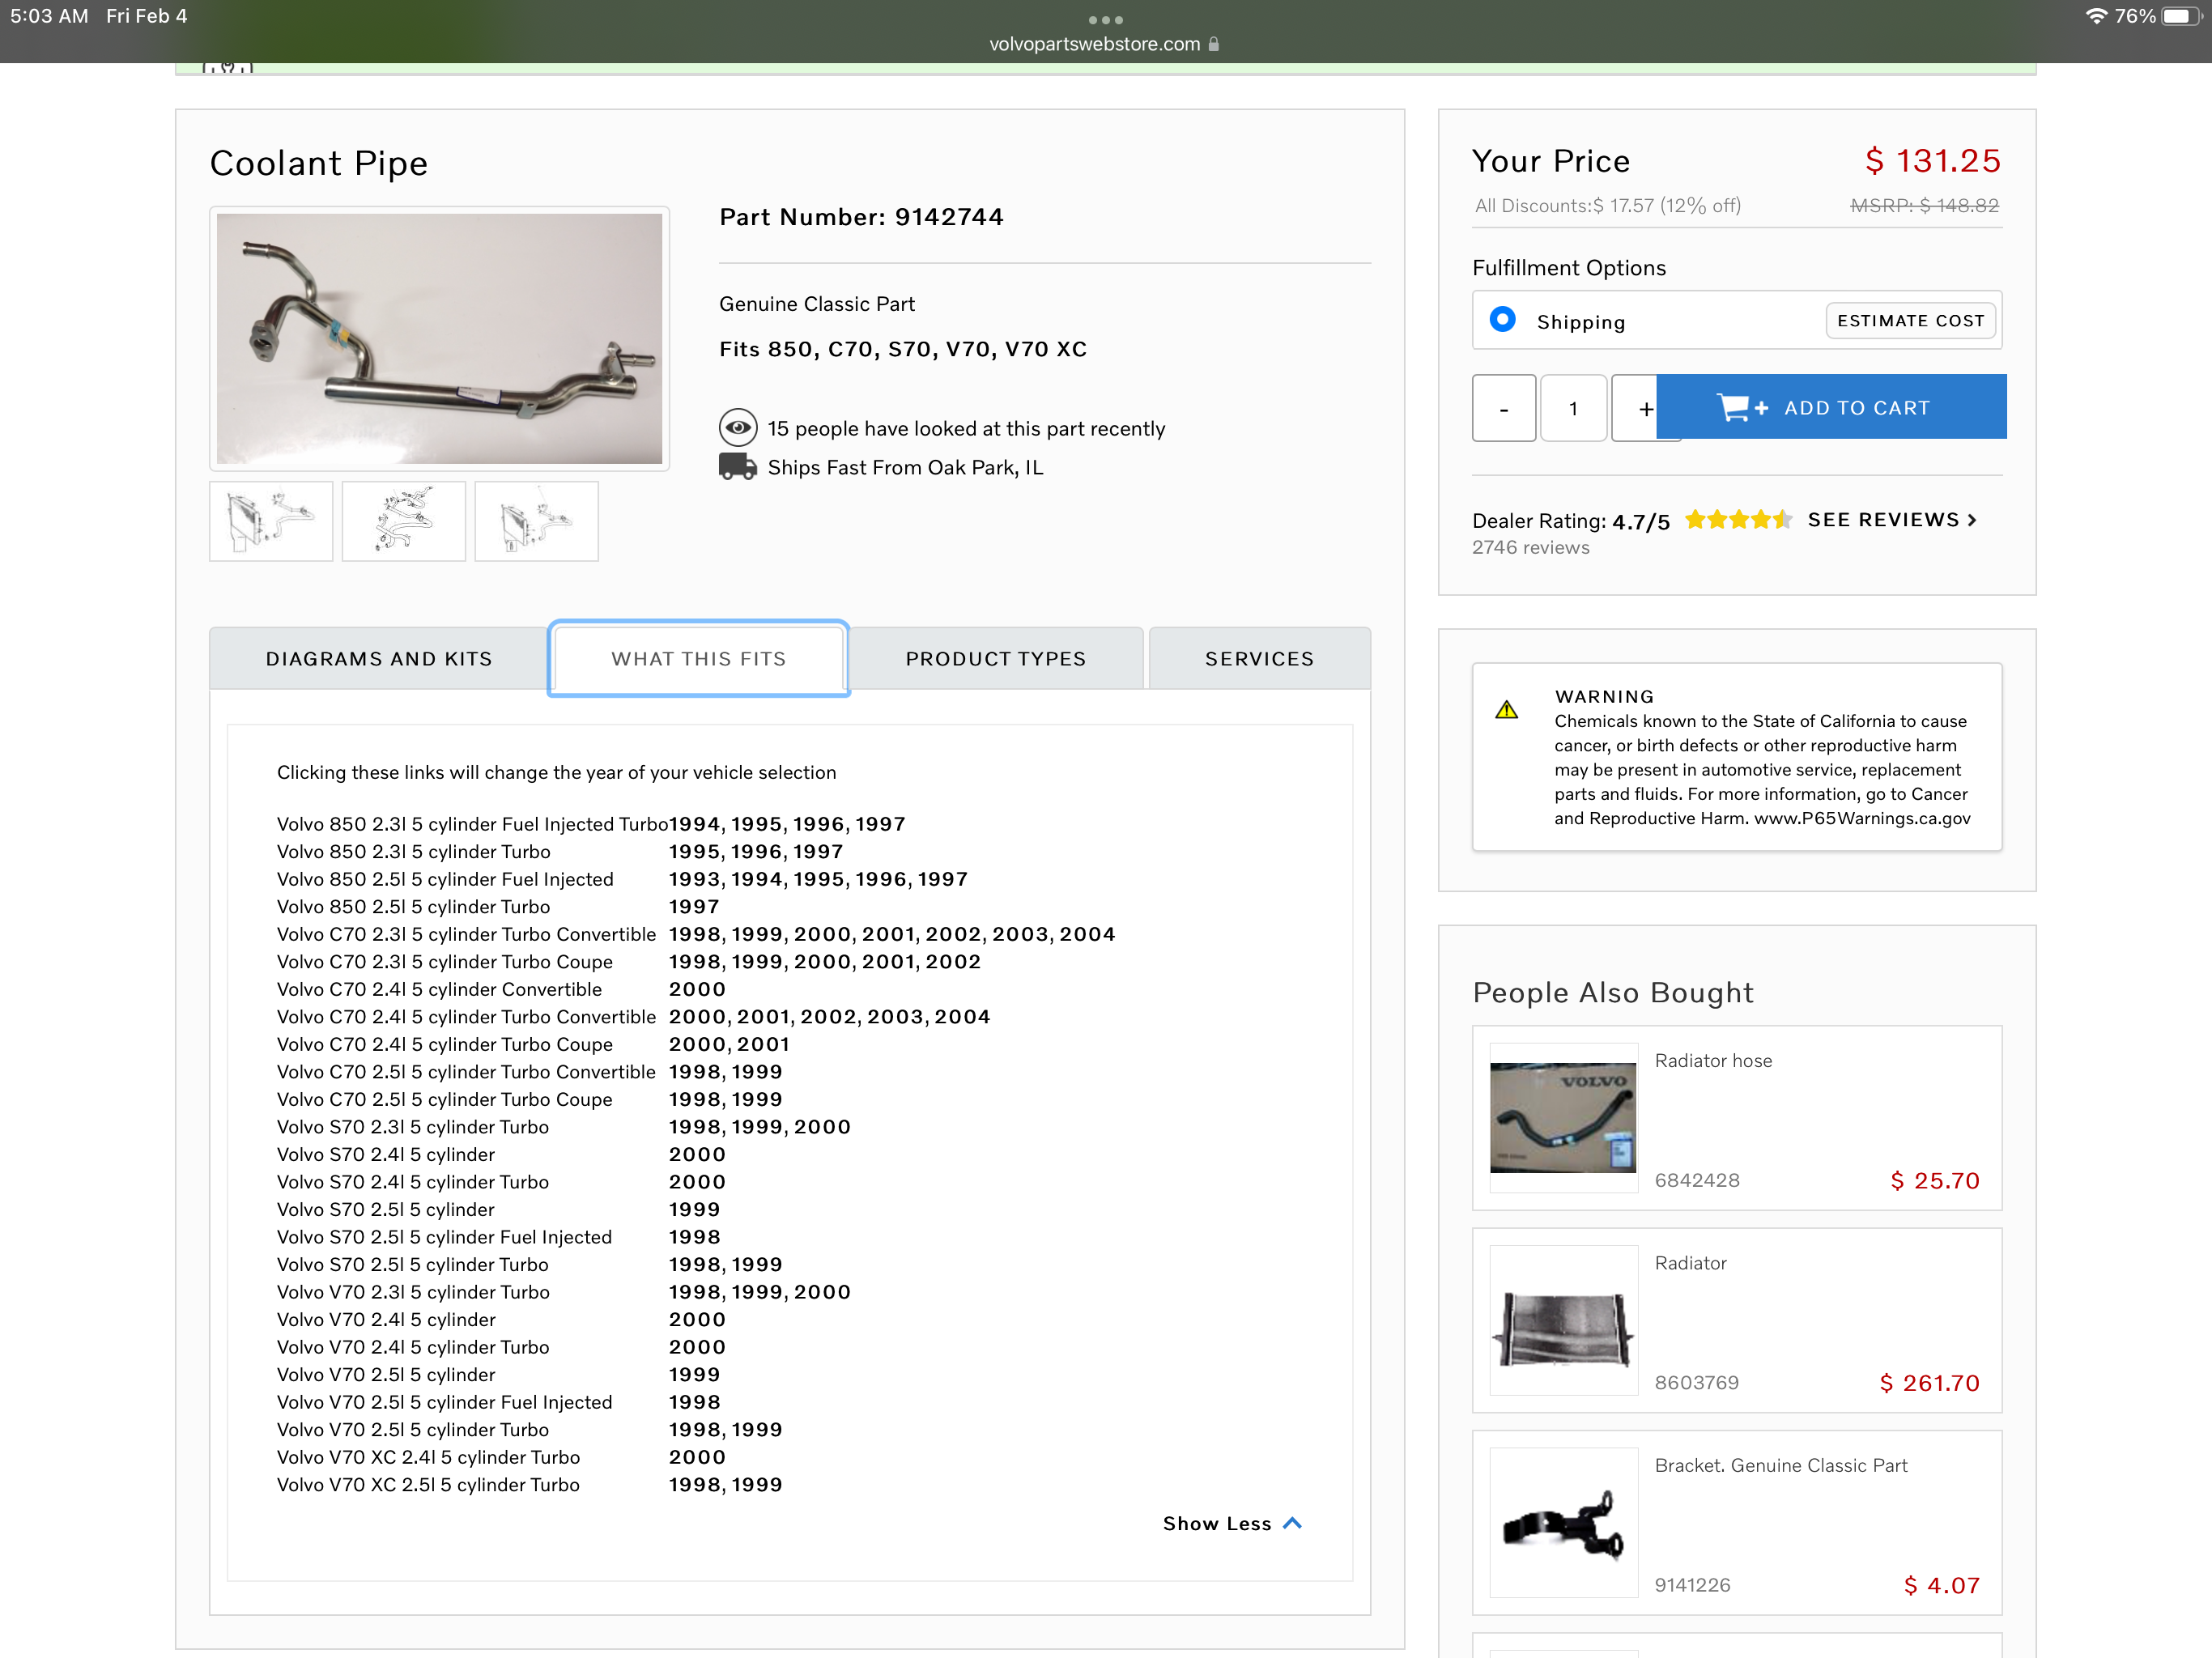Click the yellow warning triangle icon
The height and width of the screenshot is (1658, 2212).
pos(1506,710)
